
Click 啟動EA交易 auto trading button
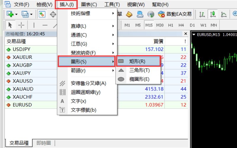(175, 14)
